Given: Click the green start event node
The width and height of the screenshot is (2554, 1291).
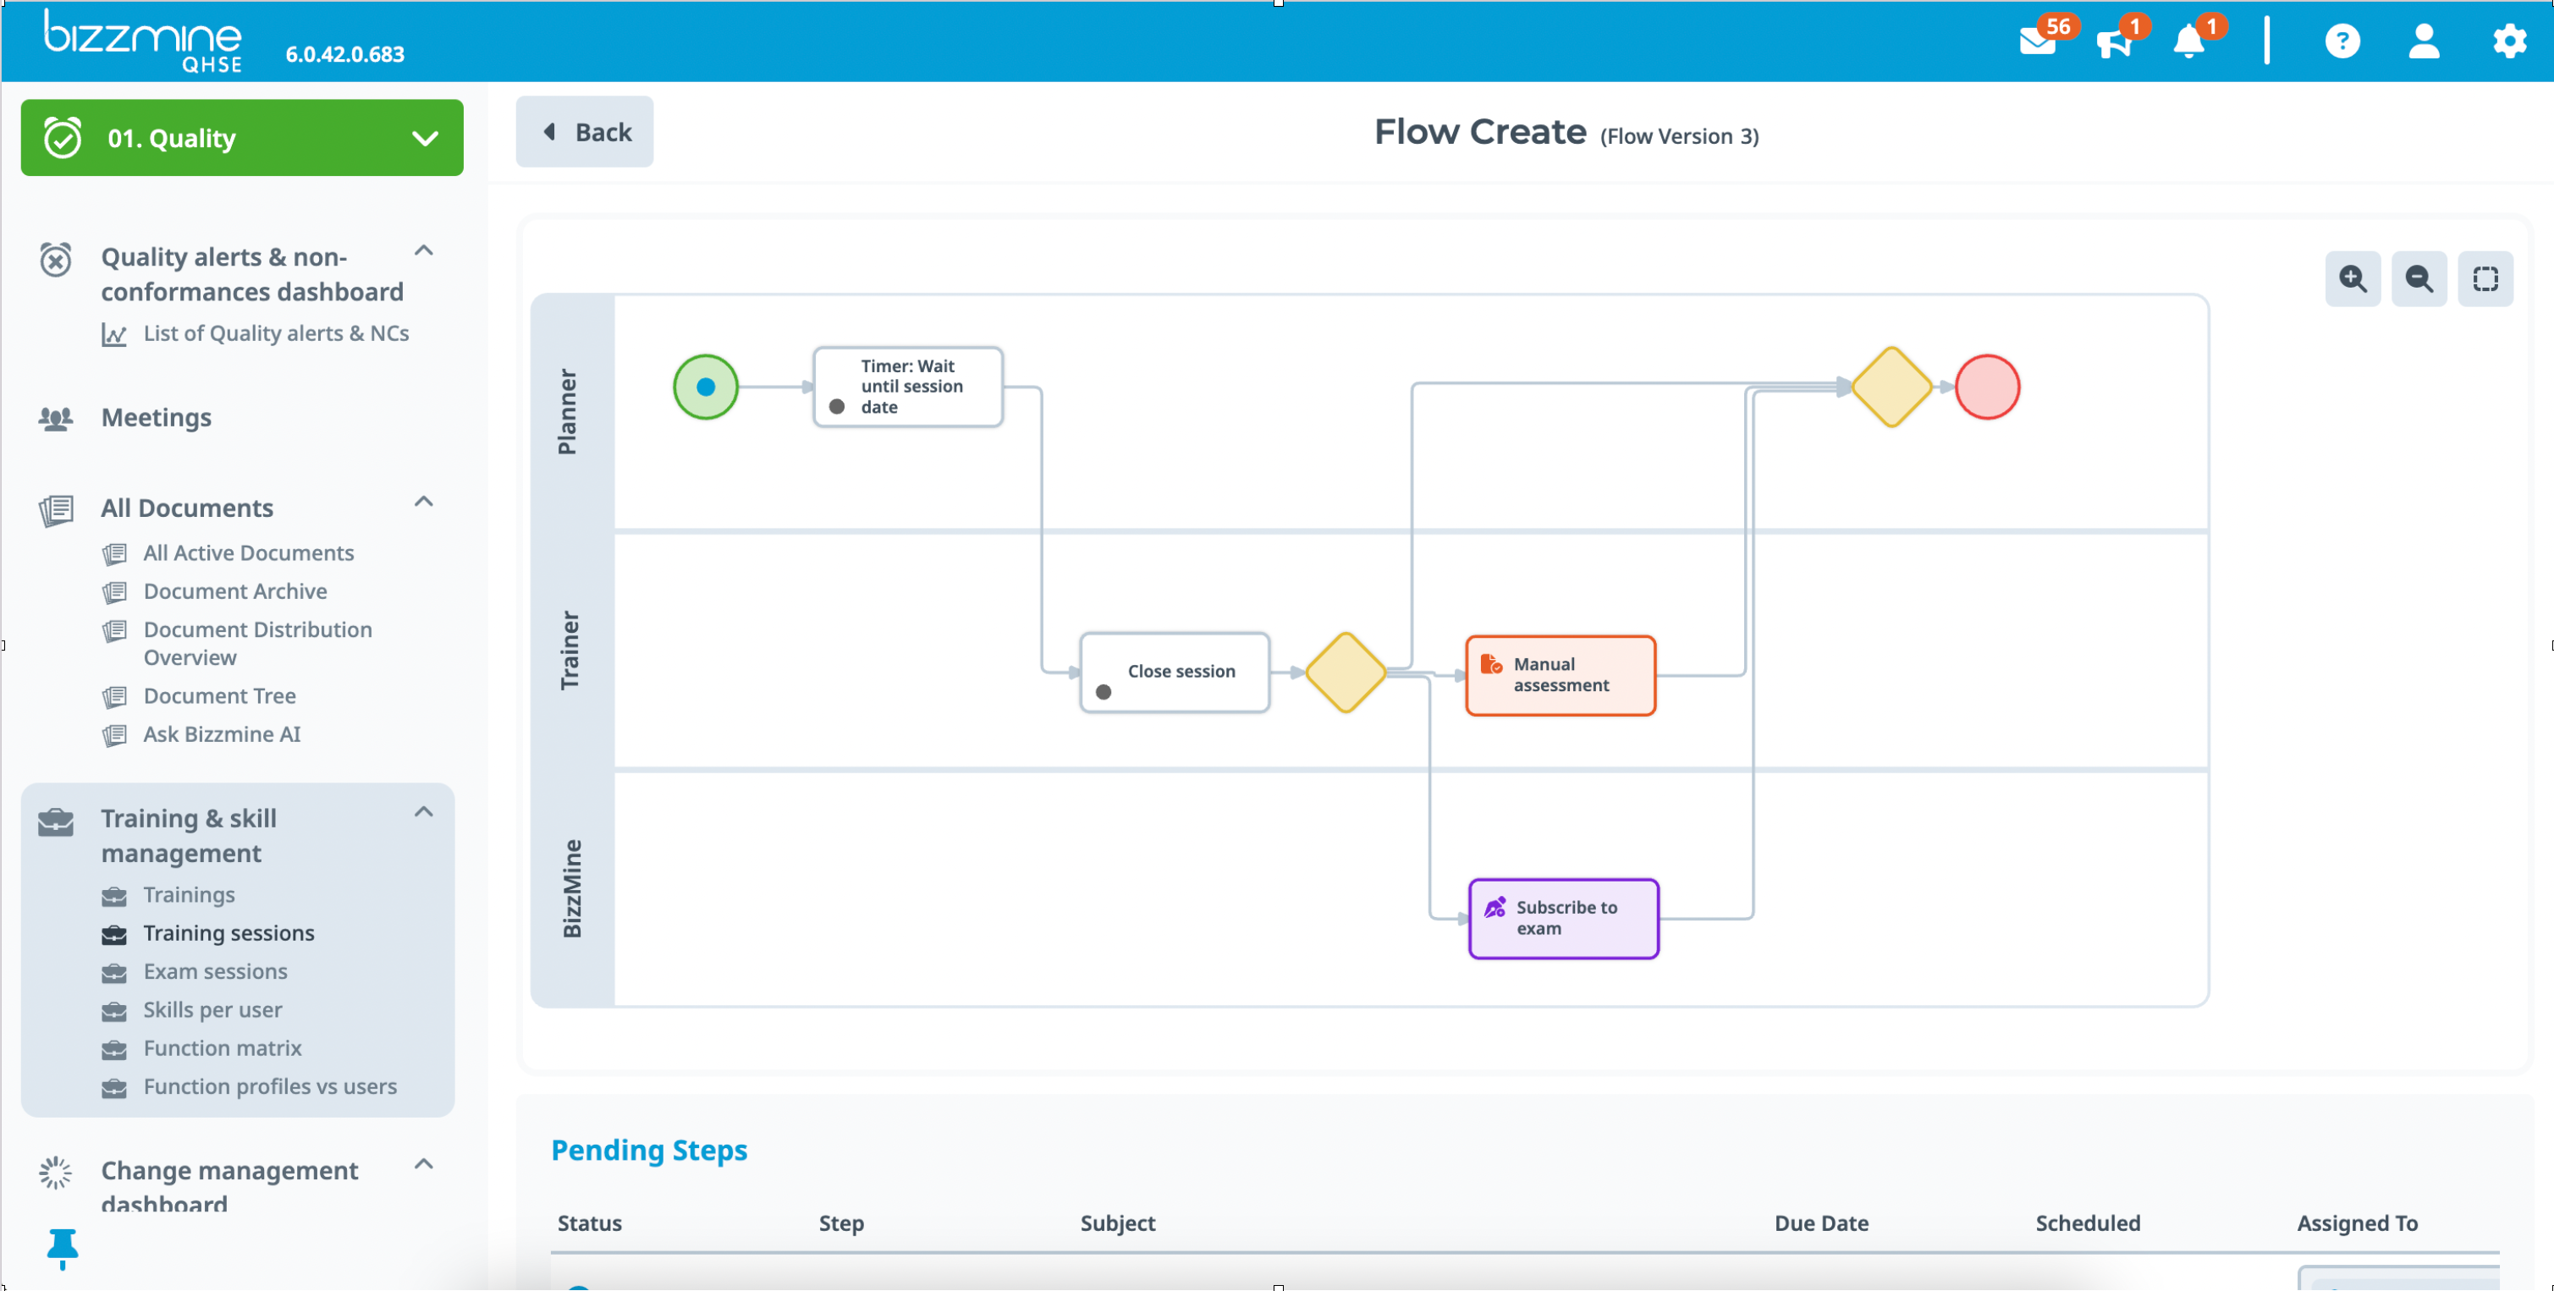Looking at the screenshot, I should coord(706,387).
